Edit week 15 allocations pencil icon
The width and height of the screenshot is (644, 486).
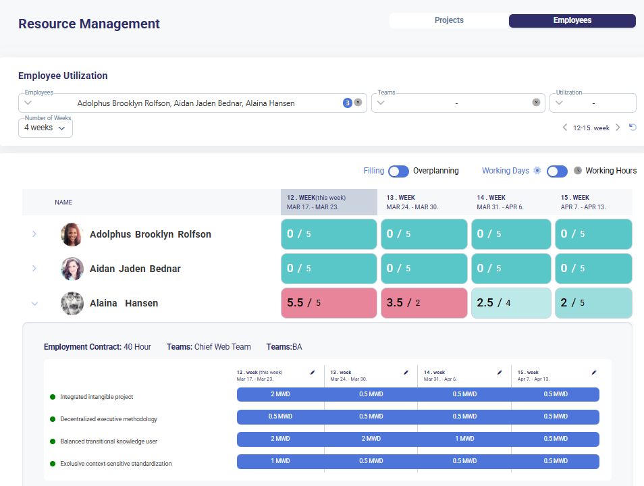pyautogui.click(x=594, y=372)
